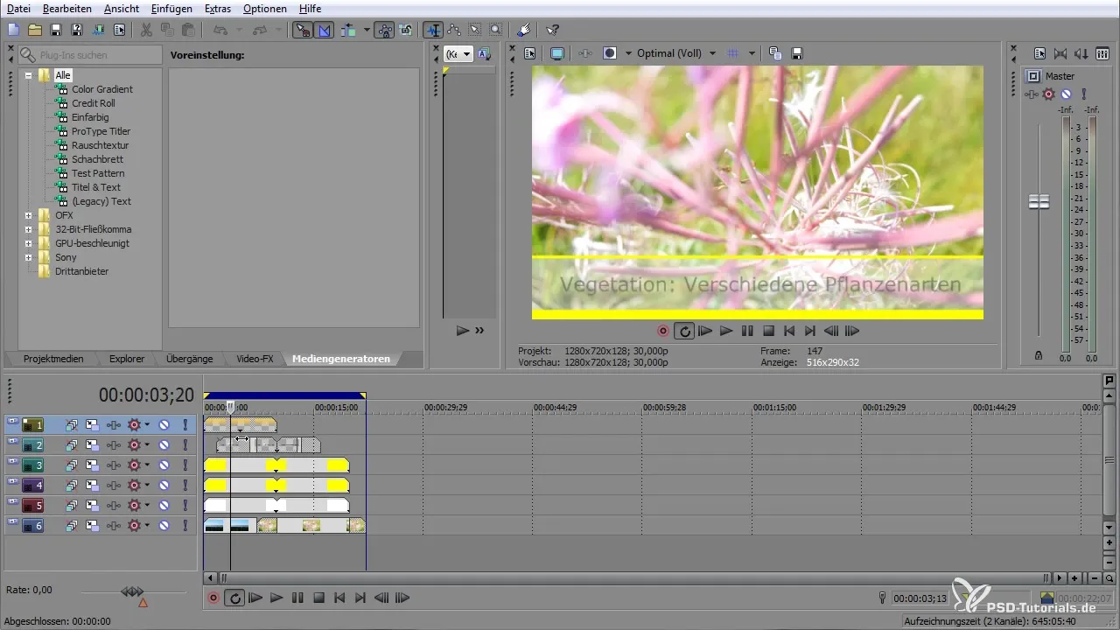Switch to the Video-FX tab
The height and width of the screenshot is (630, 1120).
pyautogui.click(x=255, y=359)
